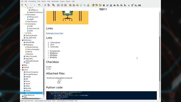Click the attached file paperclip
The height and width of the screenshot is (102, 181).
(59, 81)
